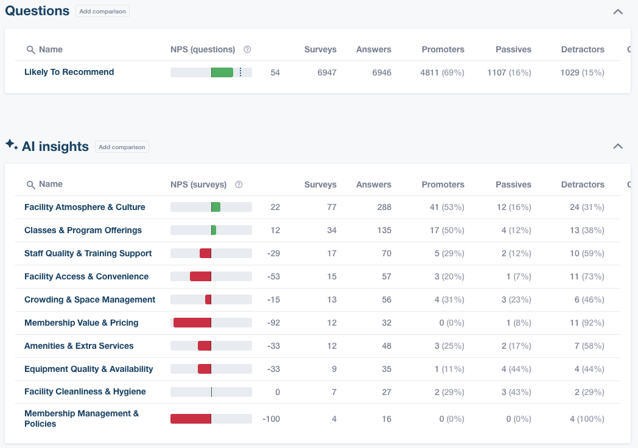Sort Questions table by Promoters column
Screen dimensions: 638x448
[x=443, y=50]
